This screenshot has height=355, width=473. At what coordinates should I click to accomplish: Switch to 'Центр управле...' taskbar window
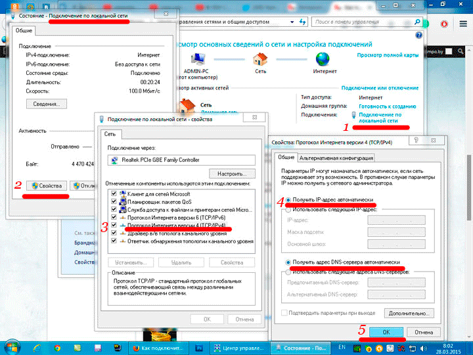pos(240,348)
